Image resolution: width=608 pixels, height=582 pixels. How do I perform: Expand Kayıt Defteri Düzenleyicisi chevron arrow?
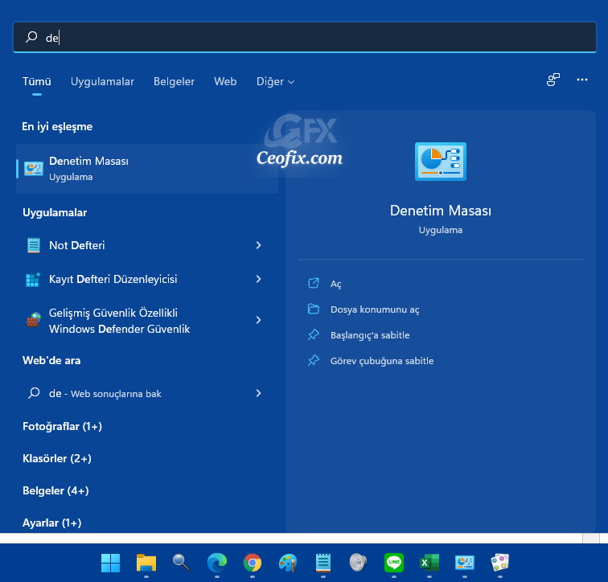[x=259, y=279]
